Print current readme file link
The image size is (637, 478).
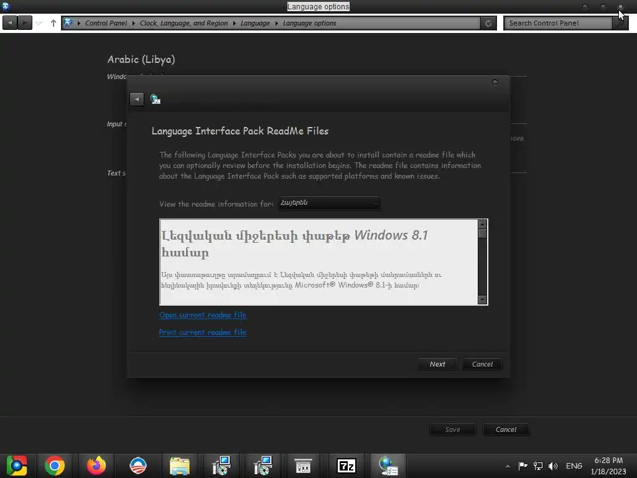[x=203, y=332]
